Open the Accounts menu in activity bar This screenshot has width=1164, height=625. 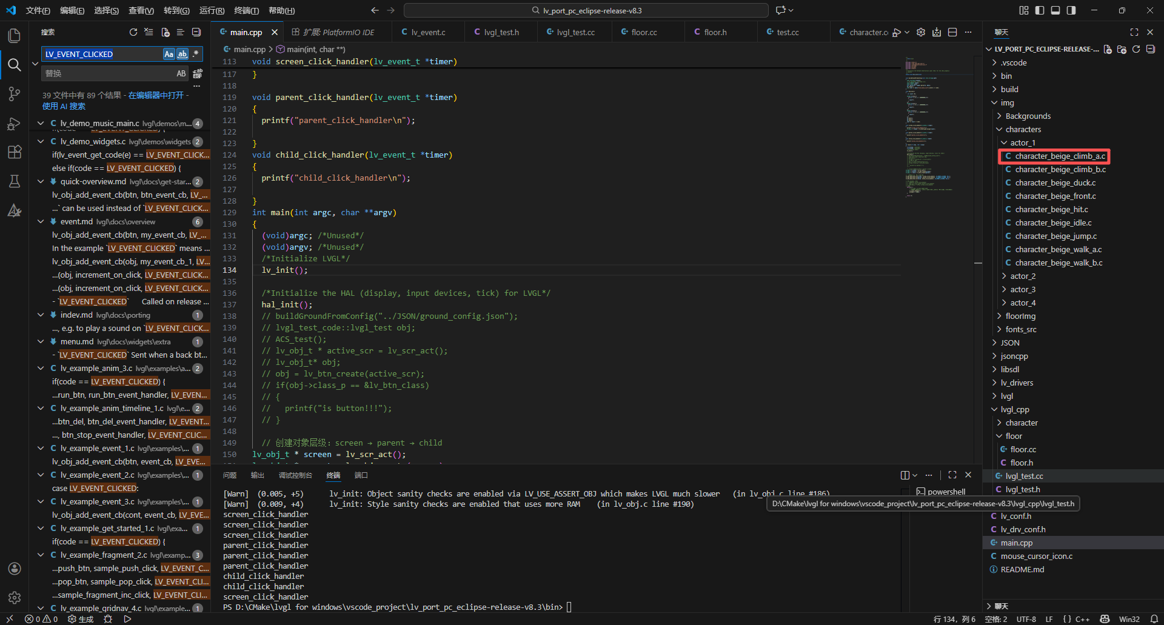coord(15,569)
